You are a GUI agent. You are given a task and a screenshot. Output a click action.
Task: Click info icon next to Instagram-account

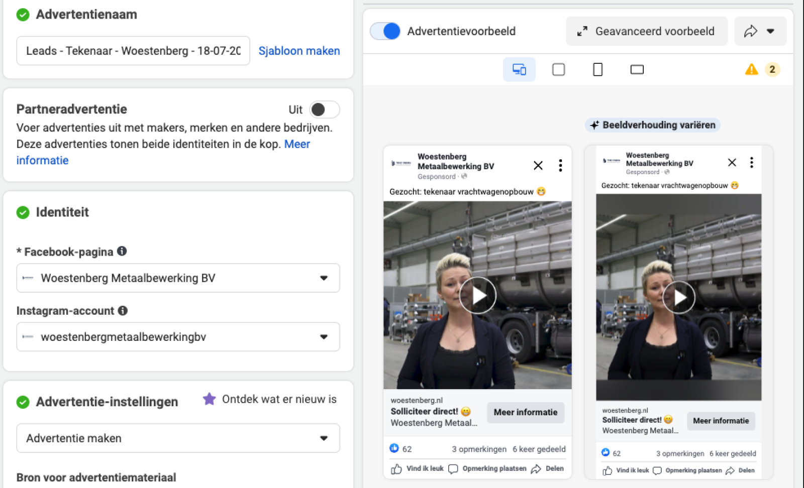pyautogui.click(x=123, y=311)
